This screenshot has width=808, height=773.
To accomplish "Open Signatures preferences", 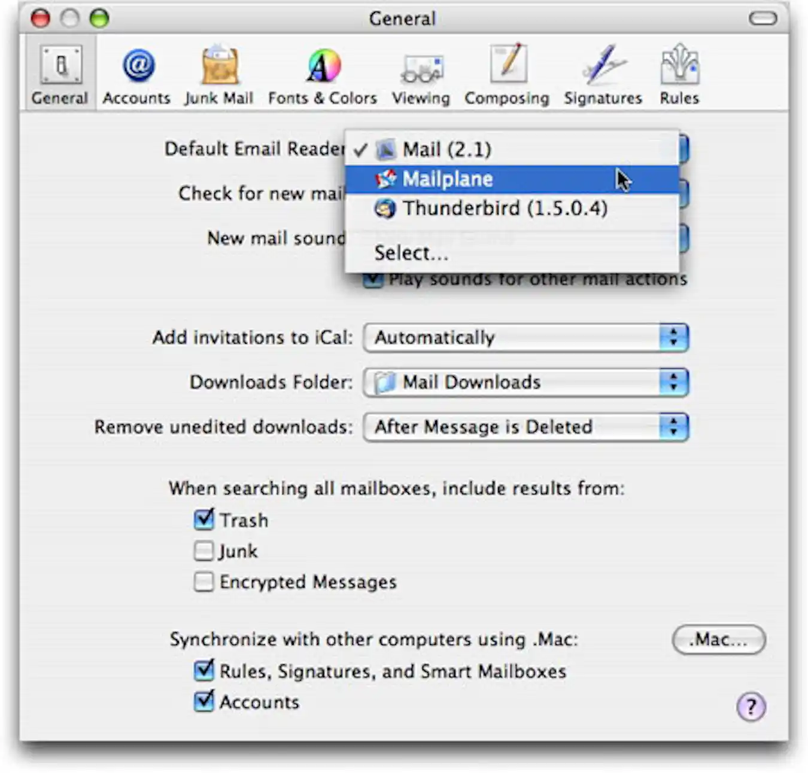I will pos(602,73).
